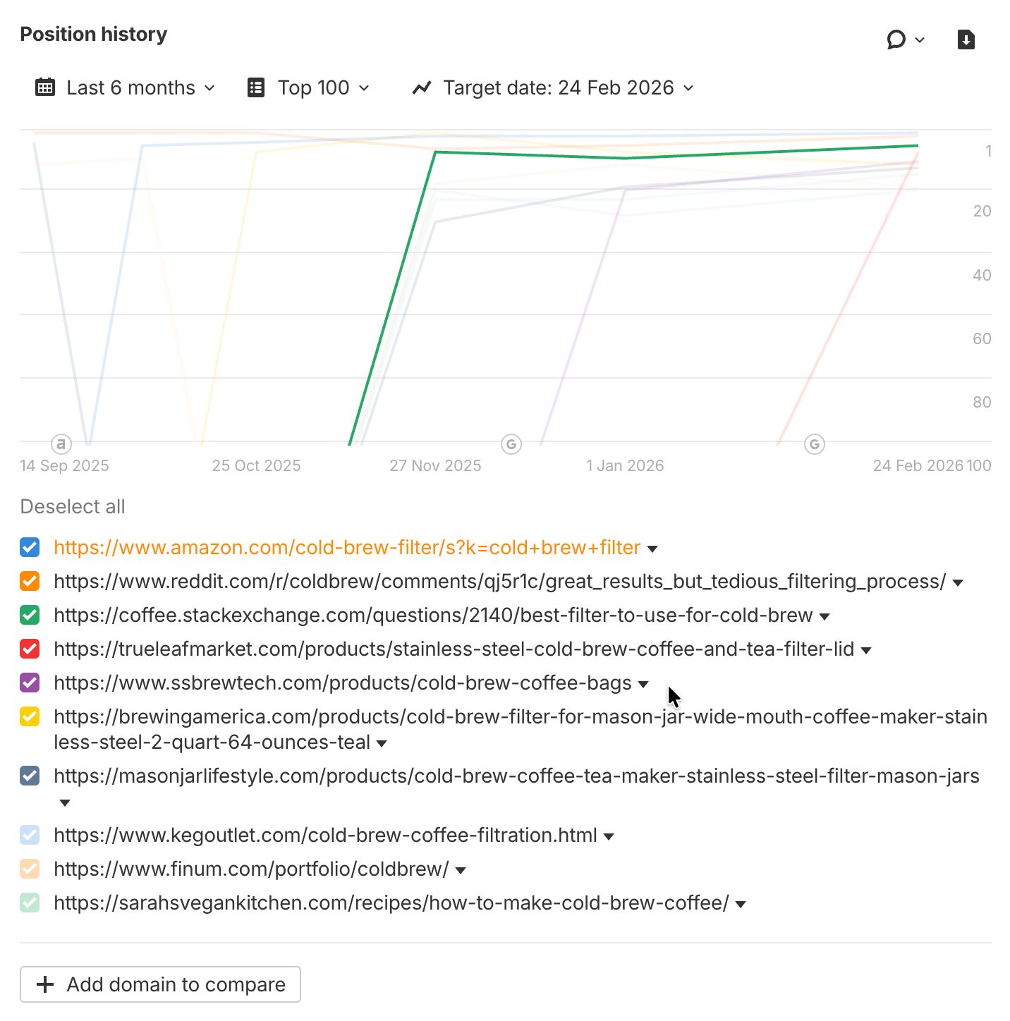Click the Top 100 list icon
1010x1021 pixels.
(256, 87)
